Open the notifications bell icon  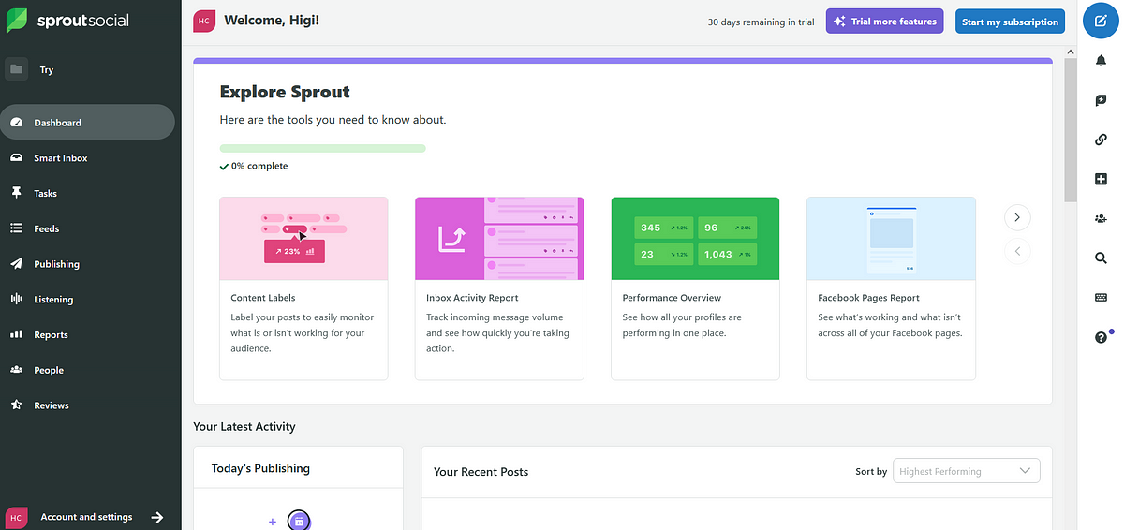point(1101,61)
